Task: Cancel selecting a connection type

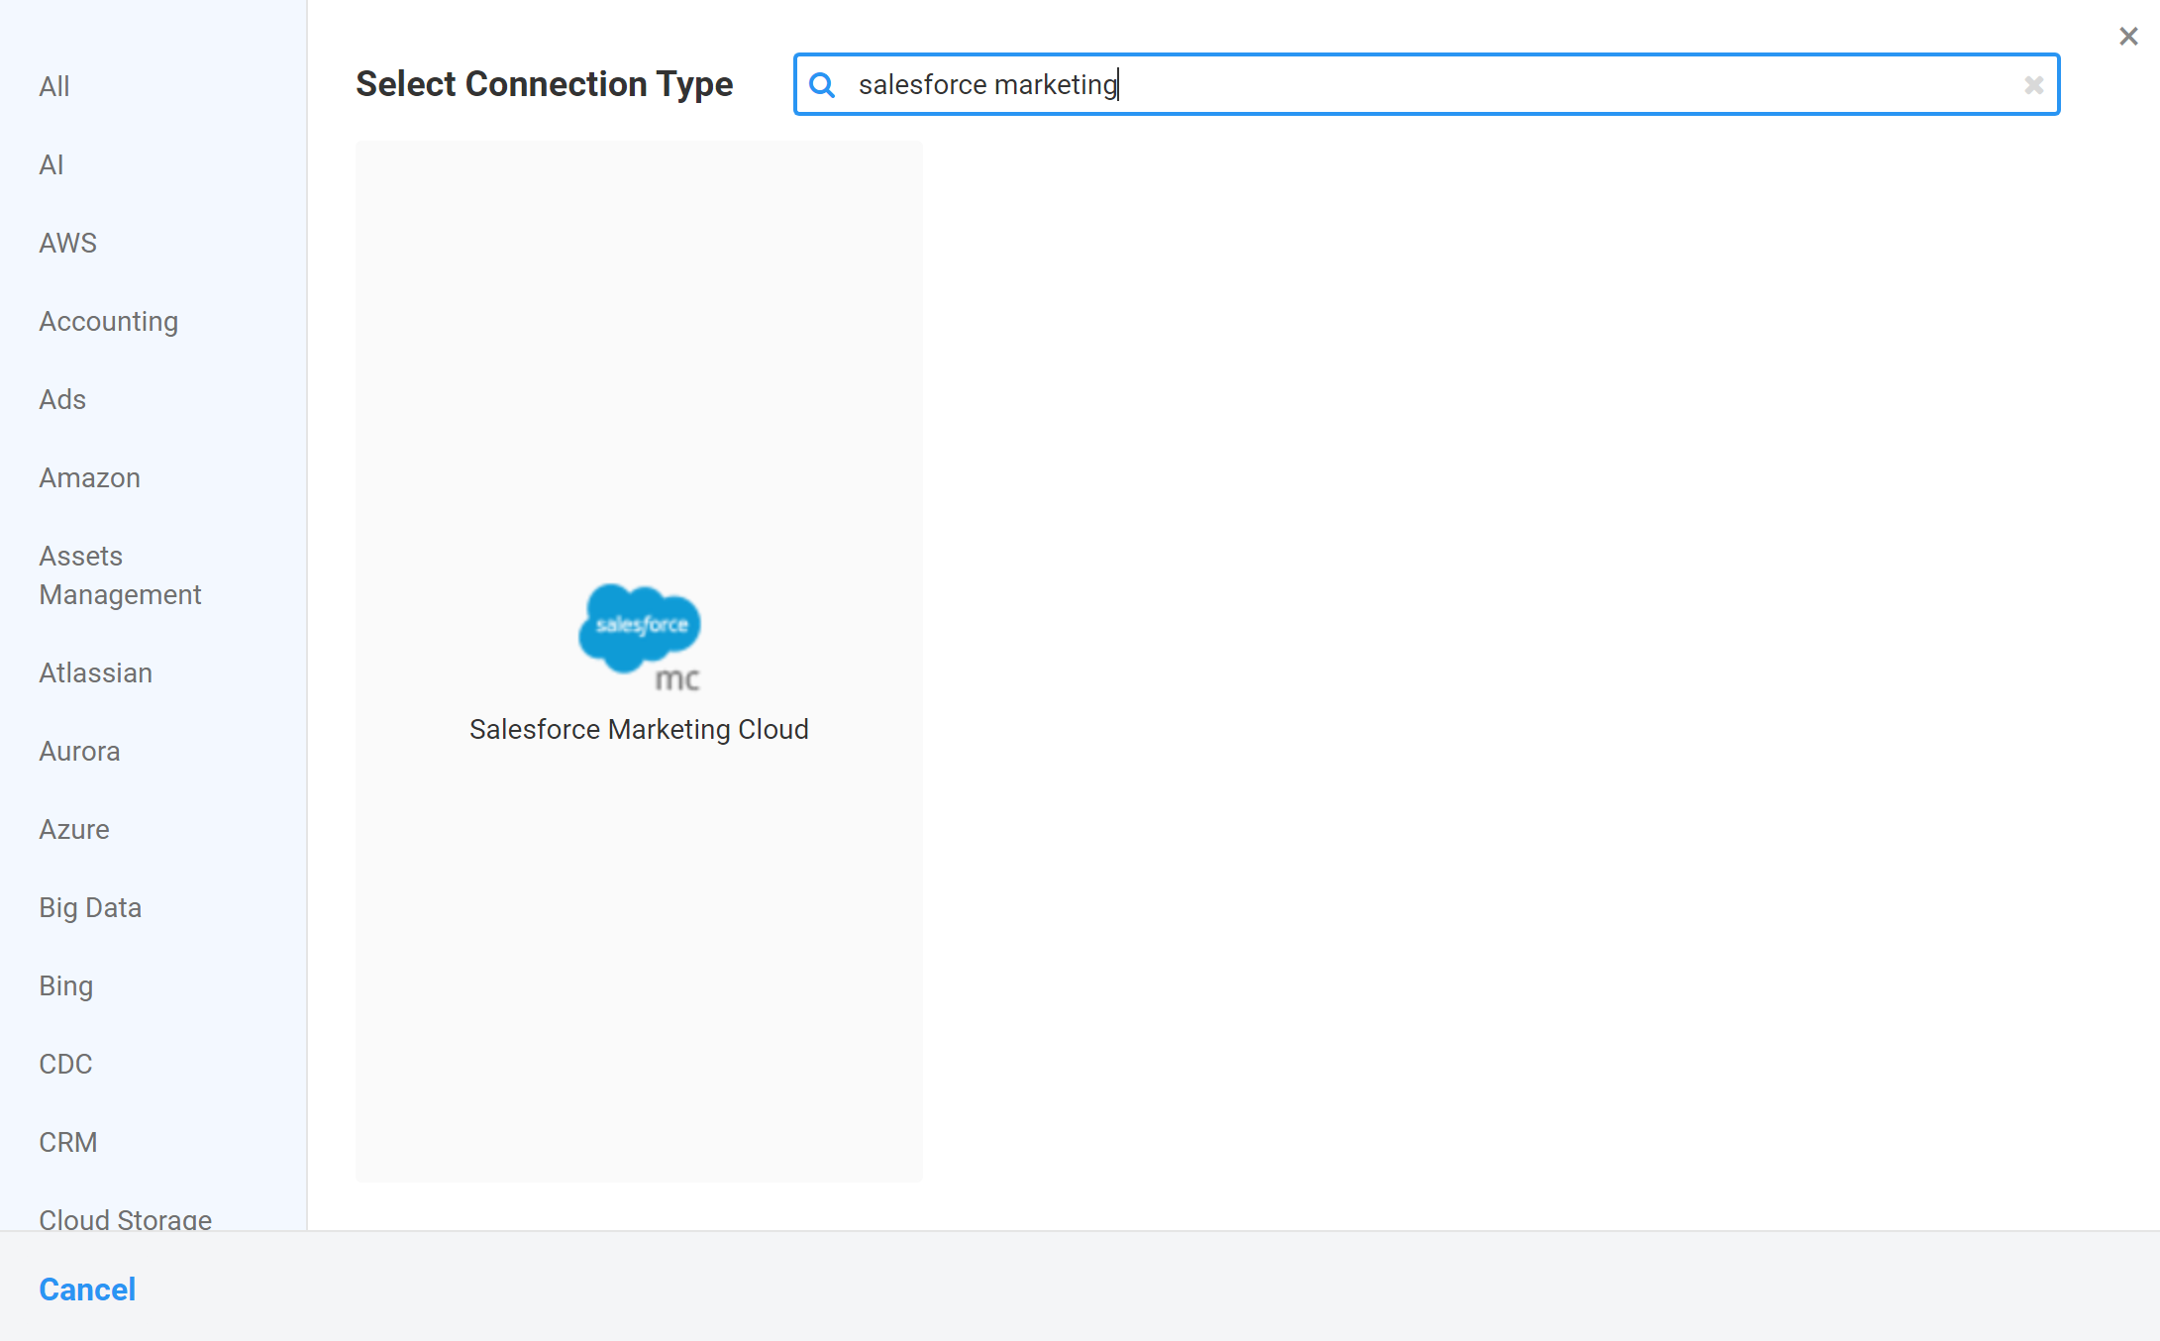Action: (87, 1289)
